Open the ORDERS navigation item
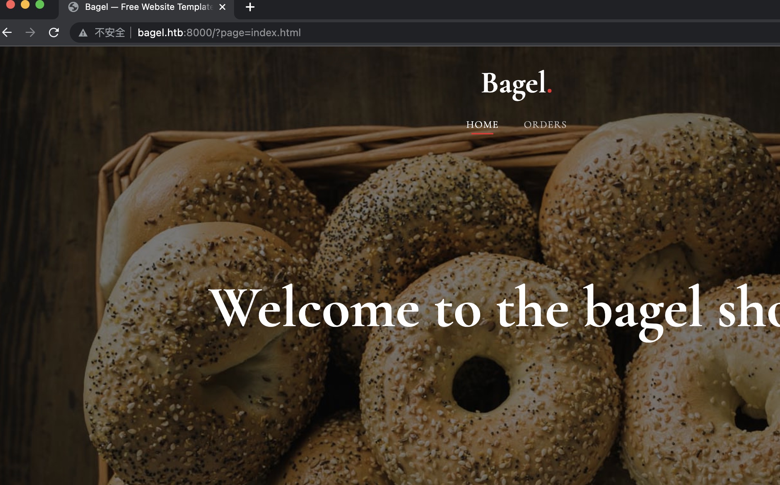The image size is (780, 485). (x=545, y=125)
